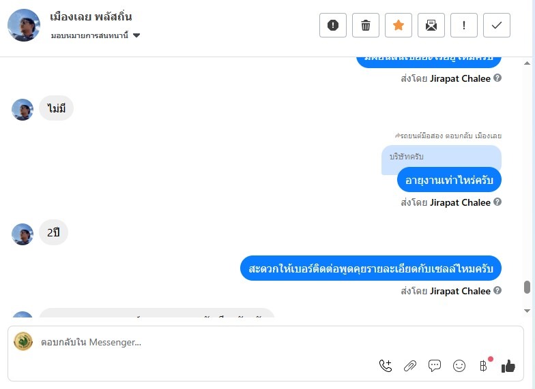535x389 pixels.
Task: Send a thumbs-up like
Action: (x=508, y=367)
